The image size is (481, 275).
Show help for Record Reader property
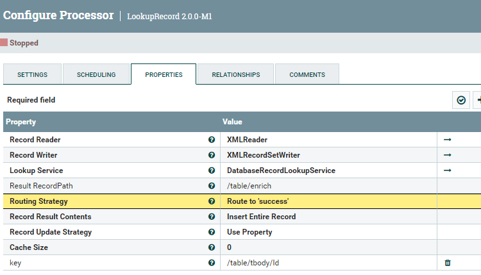(211, 139)
